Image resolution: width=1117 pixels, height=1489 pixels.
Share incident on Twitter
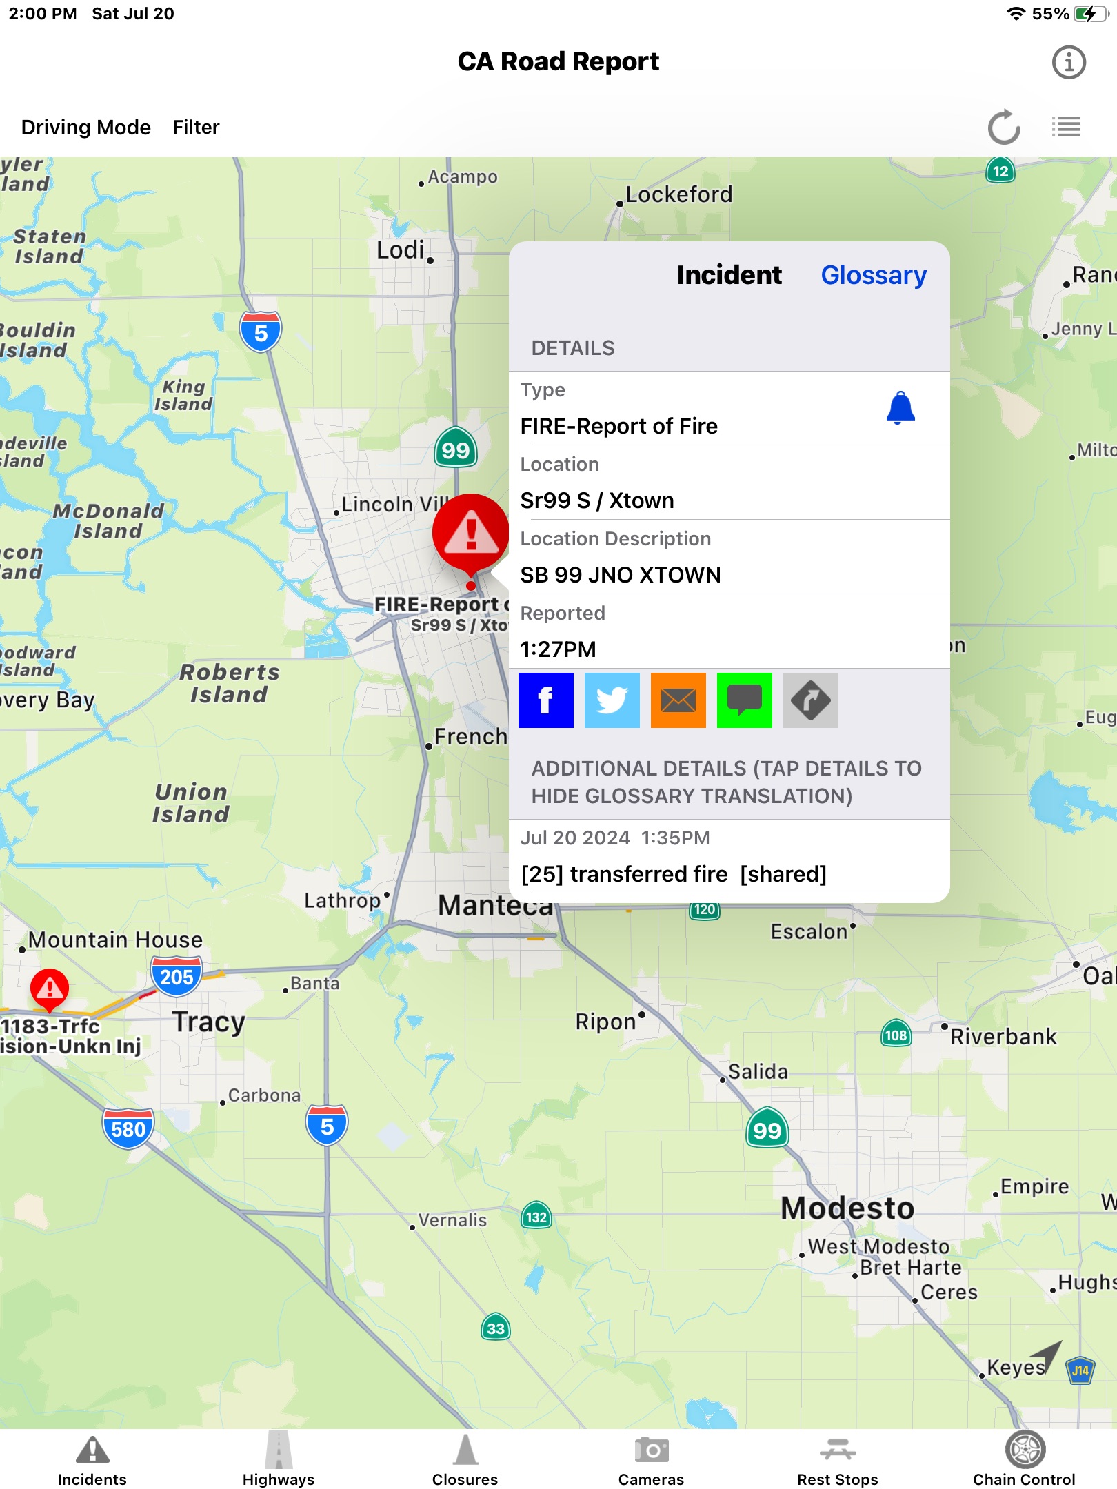click(612, 700)
